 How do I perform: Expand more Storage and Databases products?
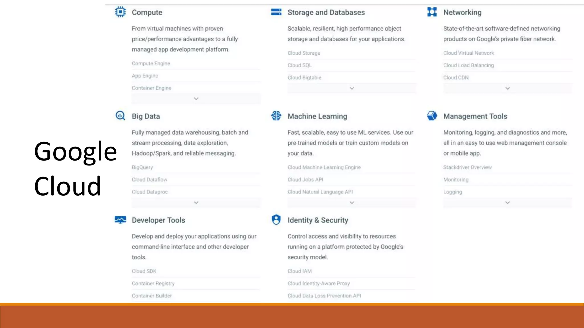point(352,88)
